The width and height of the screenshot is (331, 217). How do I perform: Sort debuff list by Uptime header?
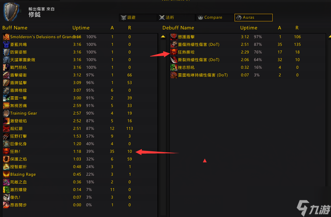click(249, 28)
